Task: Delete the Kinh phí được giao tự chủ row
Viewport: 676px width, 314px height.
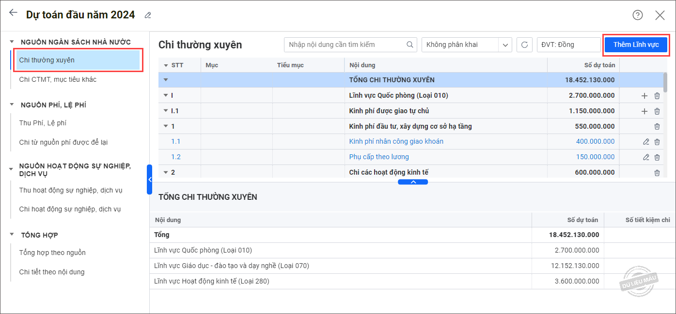Action: [x=657, y=111]
